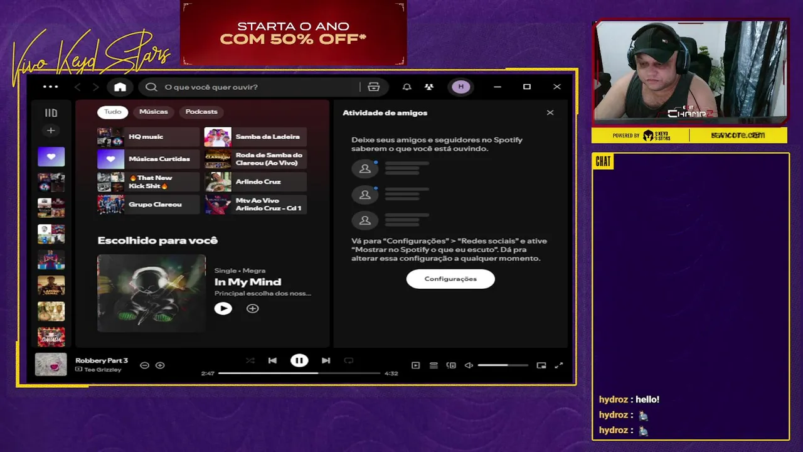
Task: Open Músicas Curtidas
Action: tap(149, 159)
